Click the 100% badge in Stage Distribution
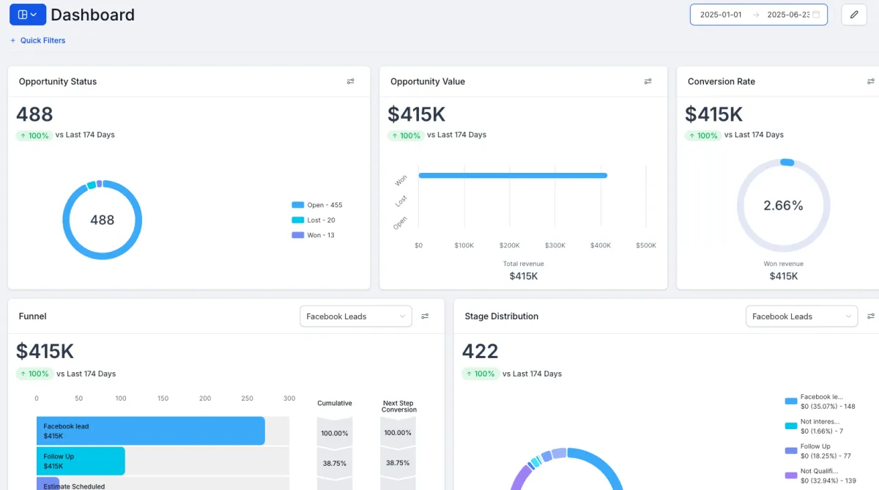Screen dimensions: 879x490 coord(481,374)
